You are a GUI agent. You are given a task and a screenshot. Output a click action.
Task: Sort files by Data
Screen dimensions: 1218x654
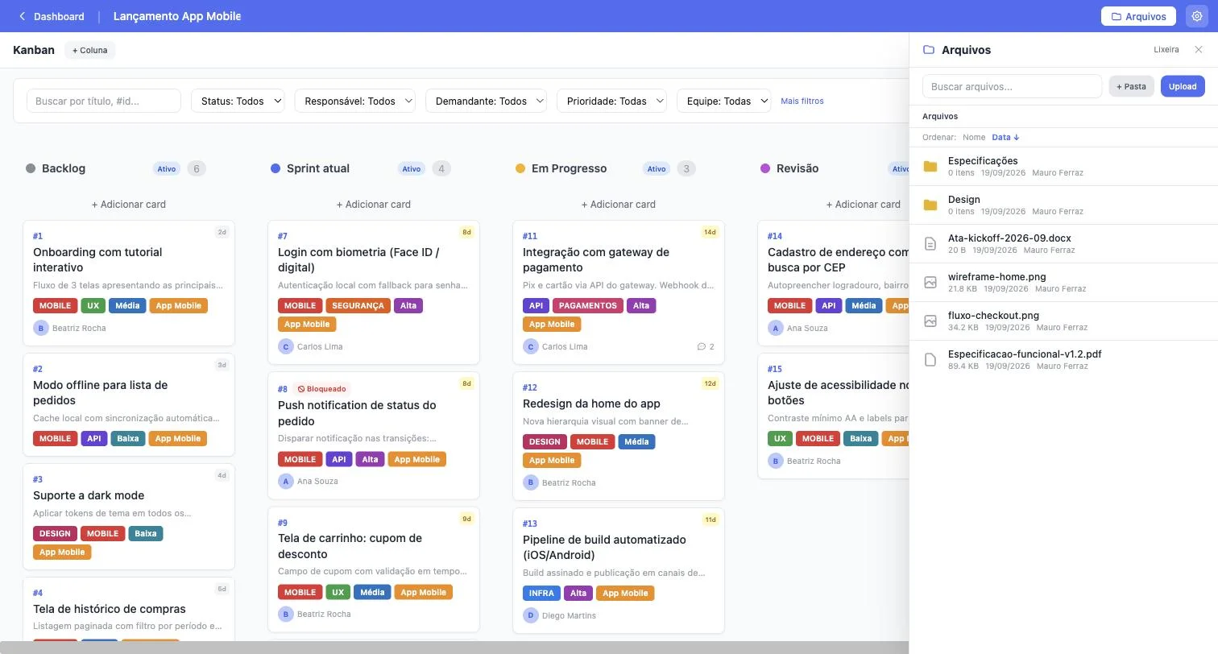[1005, 138]
